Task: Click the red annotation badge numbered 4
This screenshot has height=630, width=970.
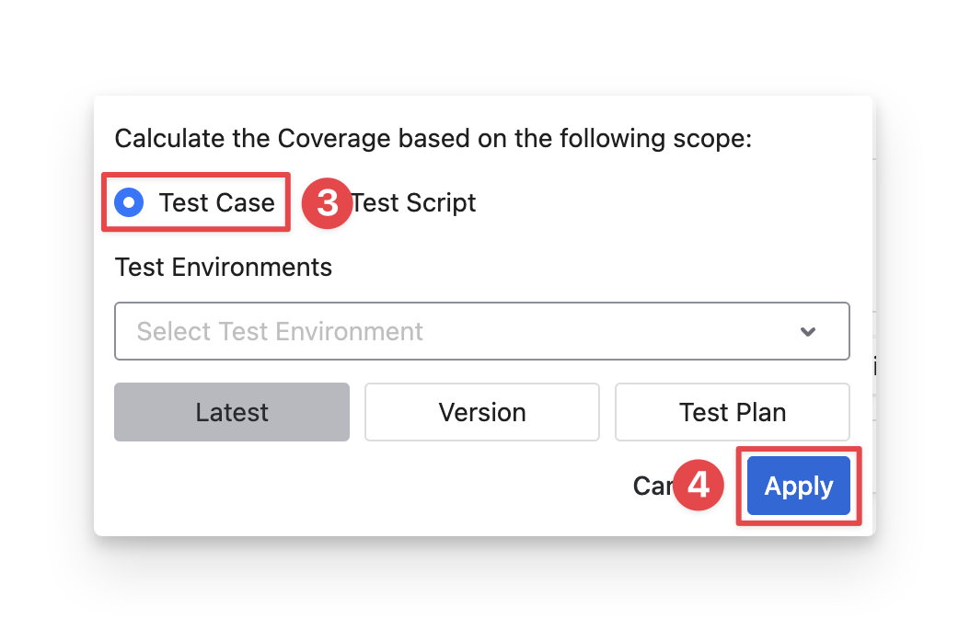Action: point(699,486)
